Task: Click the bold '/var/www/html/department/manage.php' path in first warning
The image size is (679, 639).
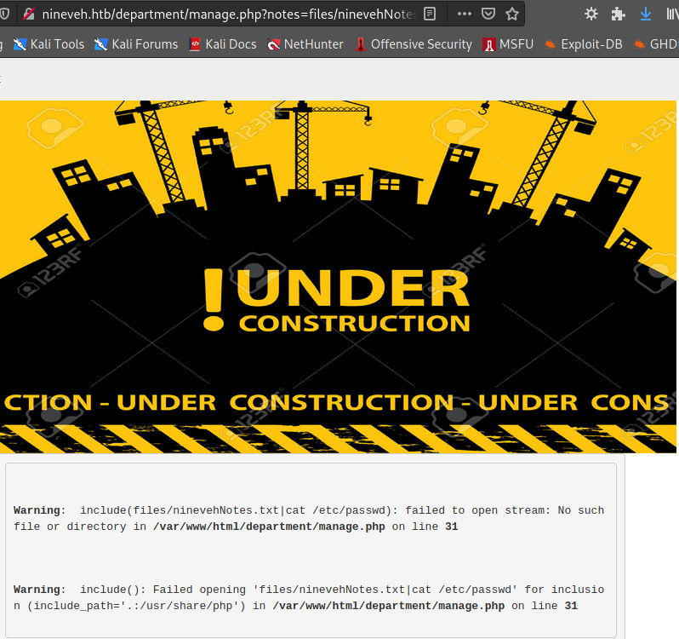Action: (x=269, y=527)
